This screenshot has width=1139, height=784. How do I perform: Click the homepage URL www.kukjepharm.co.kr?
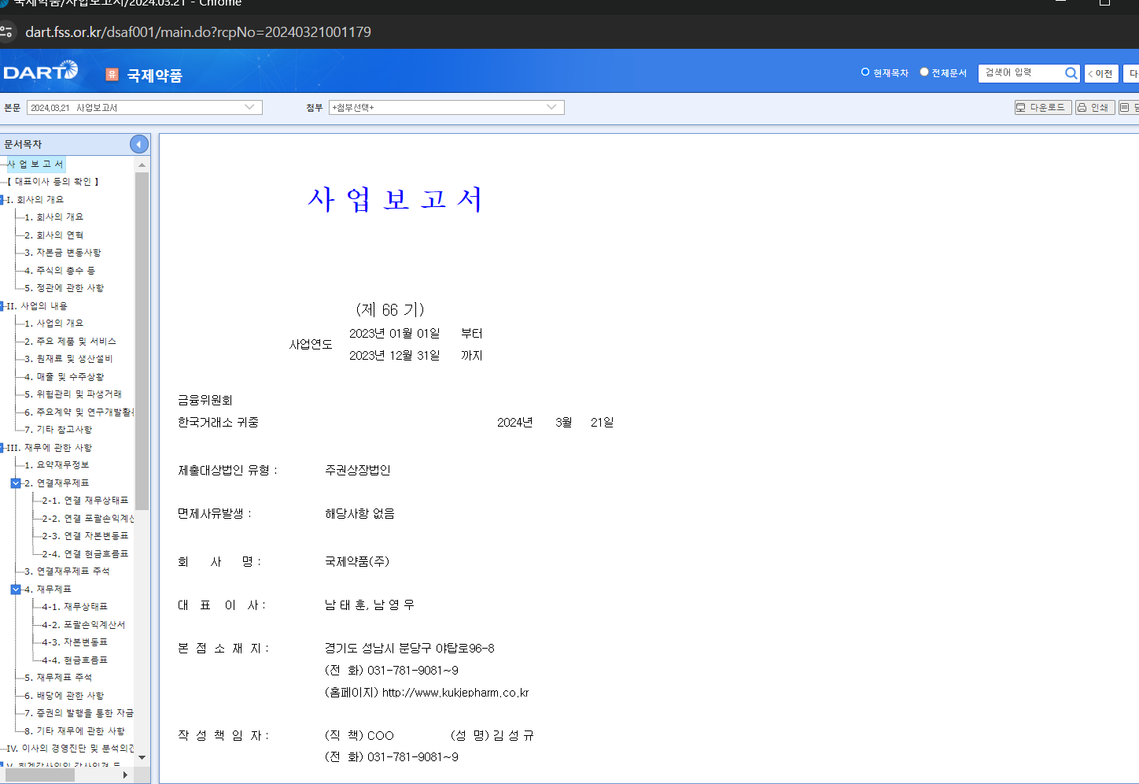coord(455,693)
